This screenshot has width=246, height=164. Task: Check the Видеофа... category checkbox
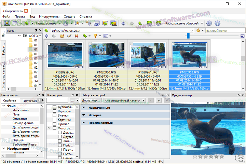point(54,111)
